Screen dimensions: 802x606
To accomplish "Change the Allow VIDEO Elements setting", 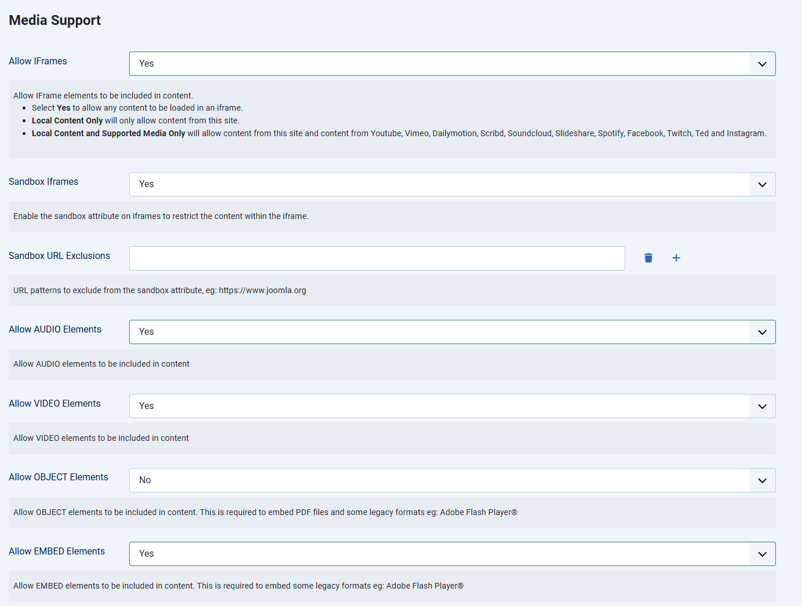I will 452,406.
